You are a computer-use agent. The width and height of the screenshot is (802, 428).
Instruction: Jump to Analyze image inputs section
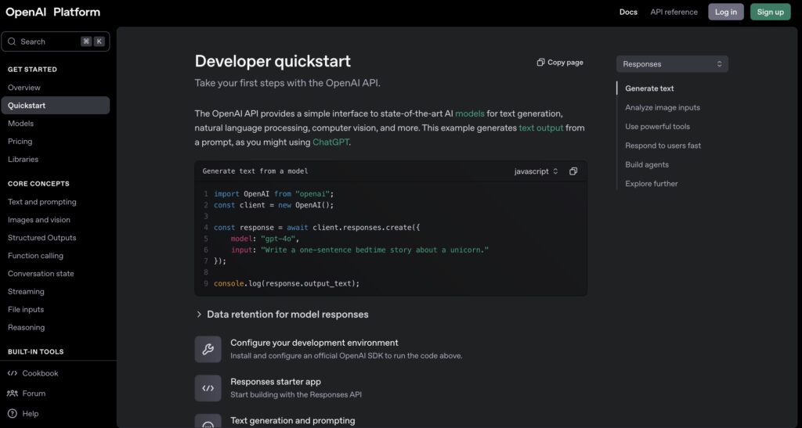(x=663, y=108)
